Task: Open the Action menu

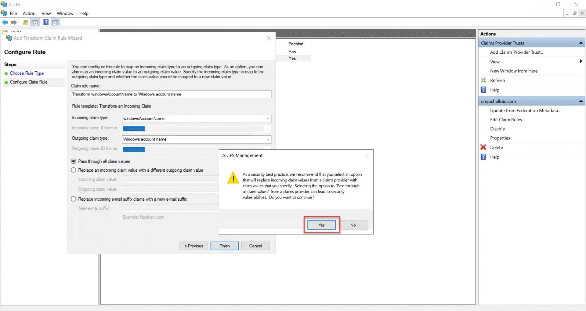Action: point(29,13)
